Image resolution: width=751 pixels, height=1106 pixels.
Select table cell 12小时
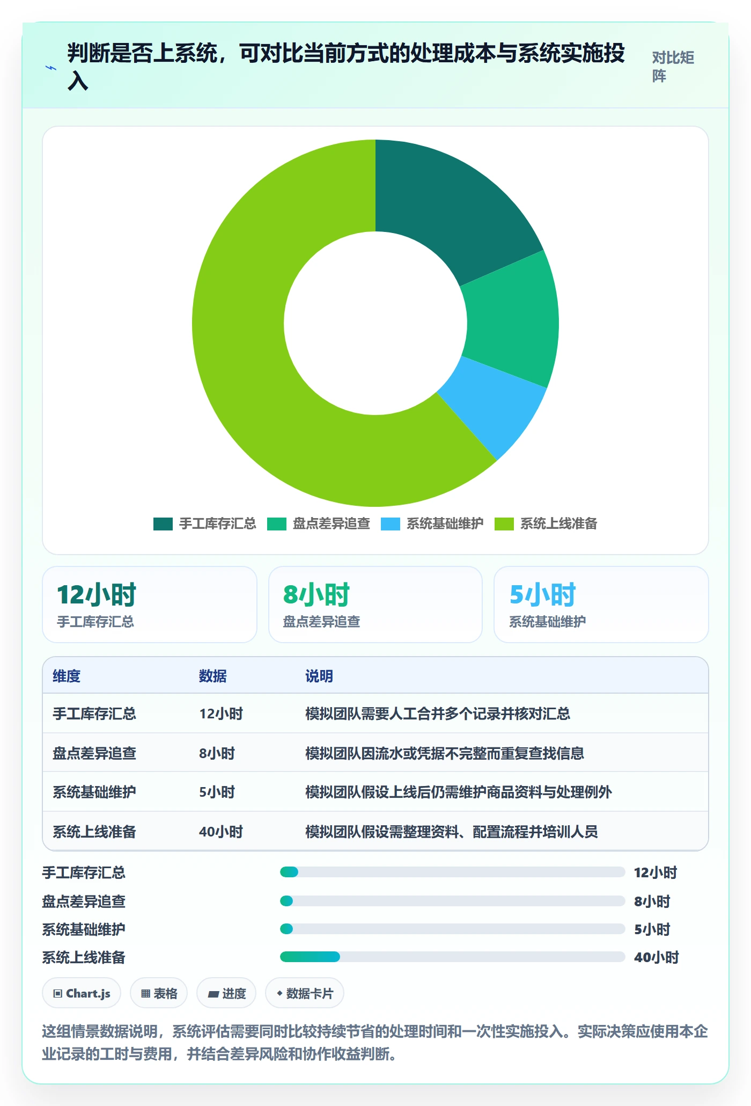221,714
